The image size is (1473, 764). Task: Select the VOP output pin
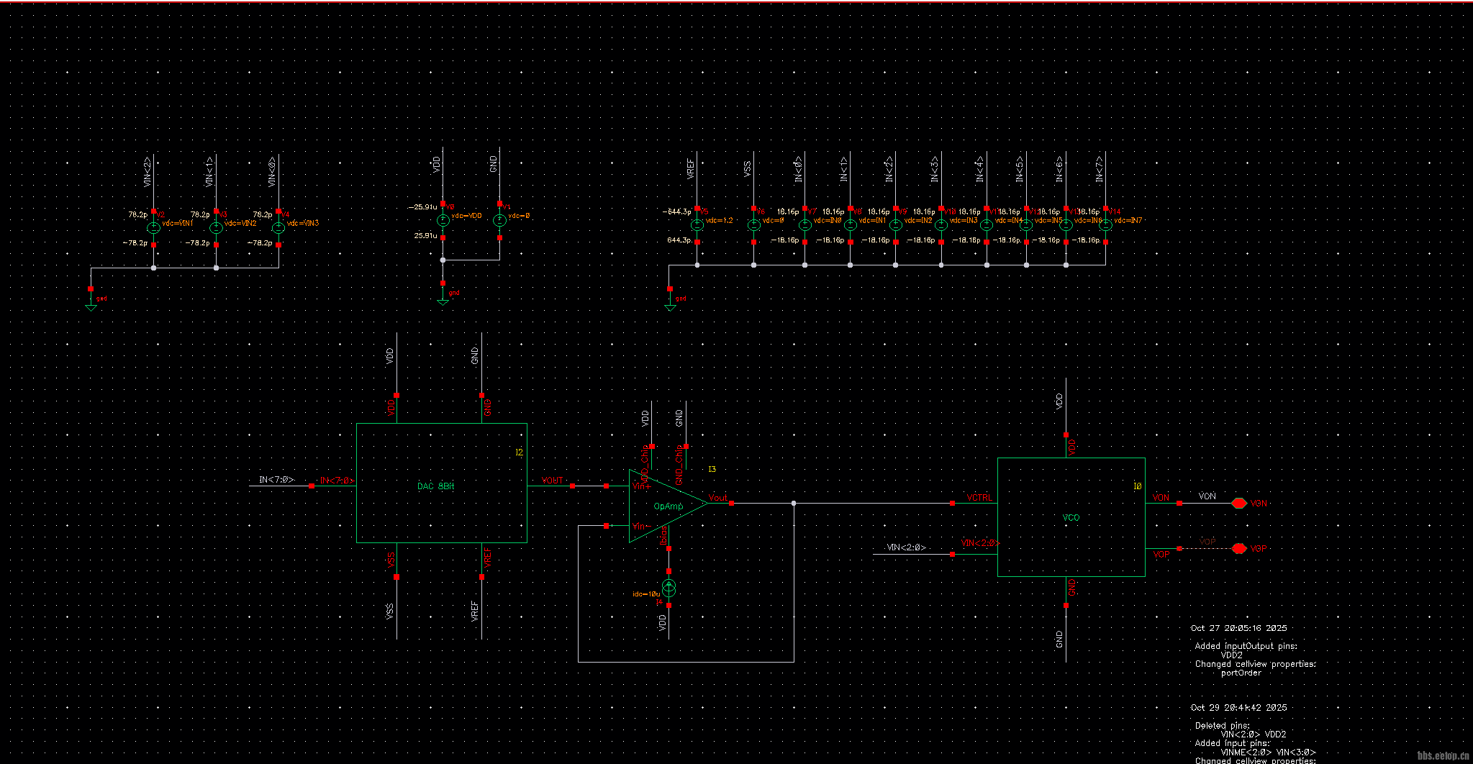(x=1238, y=548)
